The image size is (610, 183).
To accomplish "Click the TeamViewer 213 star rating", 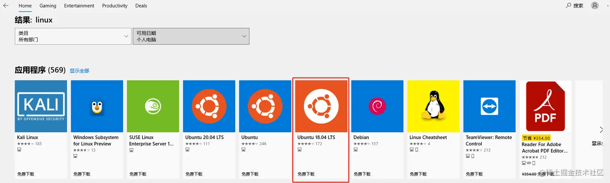I will point(478,150).
